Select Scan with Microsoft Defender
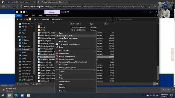The width and height of the screenshot is (175, 98). coord(70,44)
